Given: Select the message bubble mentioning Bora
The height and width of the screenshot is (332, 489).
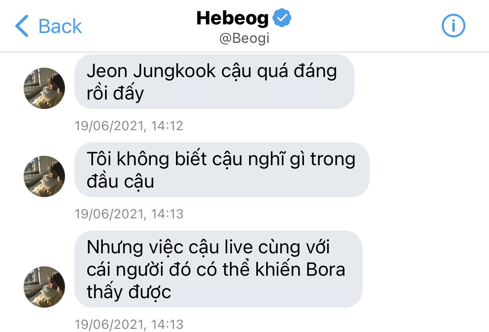Looking at the screenshot, I should 218,269.
